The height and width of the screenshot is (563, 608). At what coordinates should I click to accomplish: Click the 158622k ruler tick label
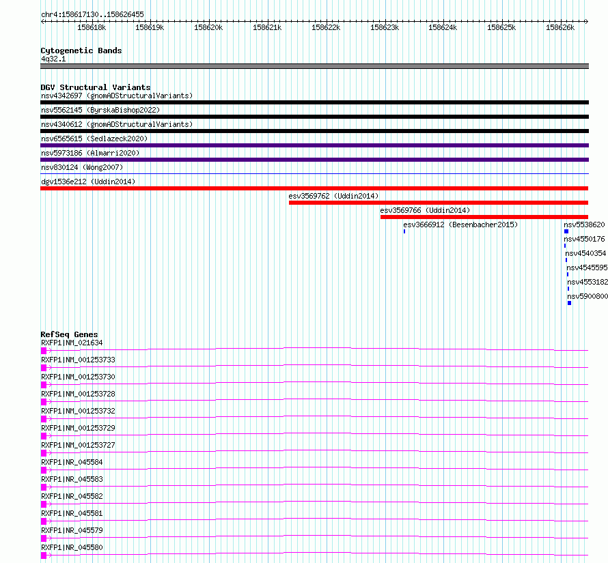(326, 27)
